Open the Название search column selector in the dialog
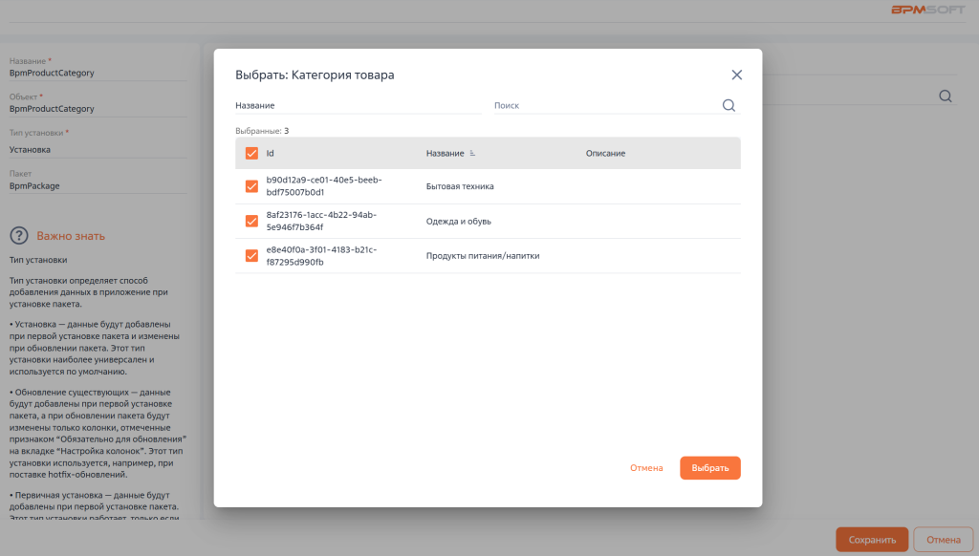The height and width of the screenshot is (556, 979). pyautogui.click(x=358, y=106)
